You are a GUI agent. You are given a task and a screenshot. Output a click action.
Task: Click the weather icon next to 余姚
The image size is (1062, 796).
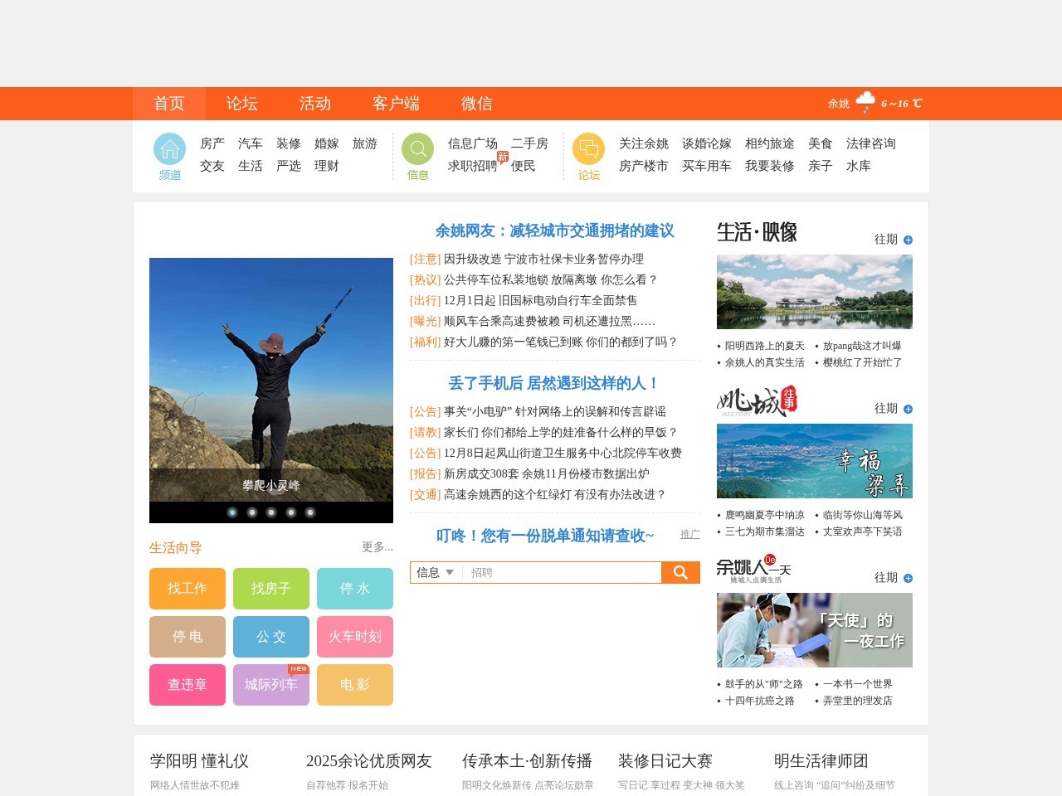[x=865, y=100]
